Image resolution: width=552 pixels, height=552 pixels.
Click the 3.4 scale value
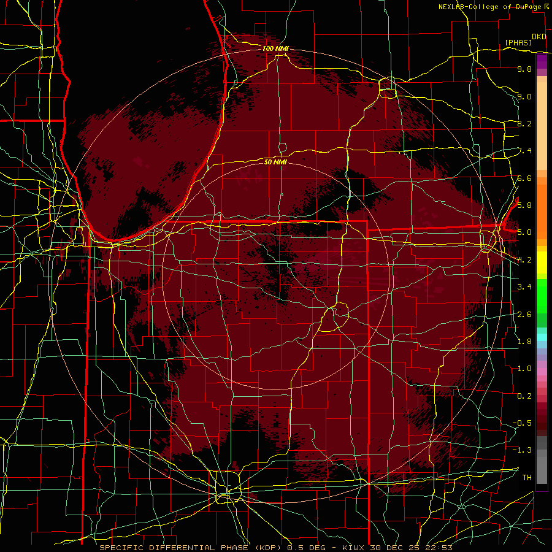pyautogui.click(x=524, y=287)
